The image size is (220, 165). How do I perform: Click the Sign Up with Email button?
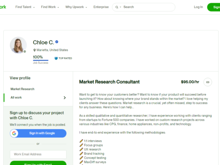(x=38, y=163)
